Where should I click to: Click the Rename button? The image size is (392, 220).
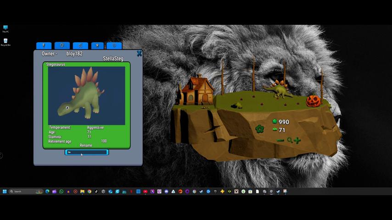pos(86,145)
